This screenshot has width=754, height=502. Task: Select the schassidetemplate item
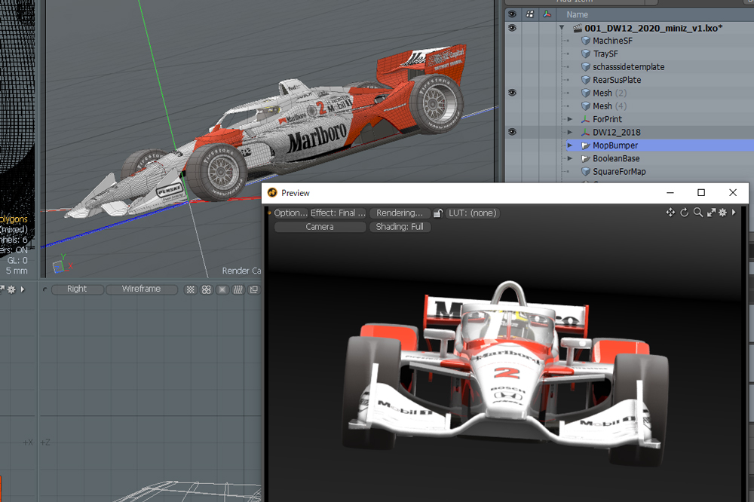point(629,67)
